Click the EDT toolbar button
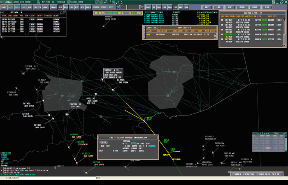Viewport: 288px width, 185px height. point(71,7)
